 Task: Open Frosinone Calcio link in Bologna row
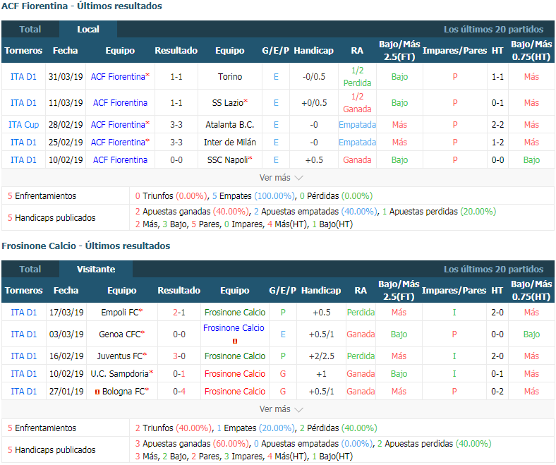point(235,392)
